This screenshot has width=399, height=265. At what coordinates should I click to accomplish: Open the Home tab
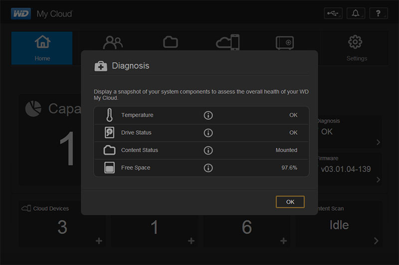click(x=42, y=48)
